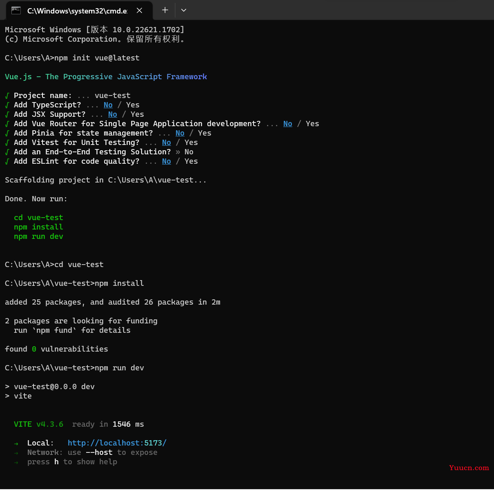Click the 'Scaffolding project in C:\Users\A\vue-test...' line
494x490 pixels.
(106, 180)
